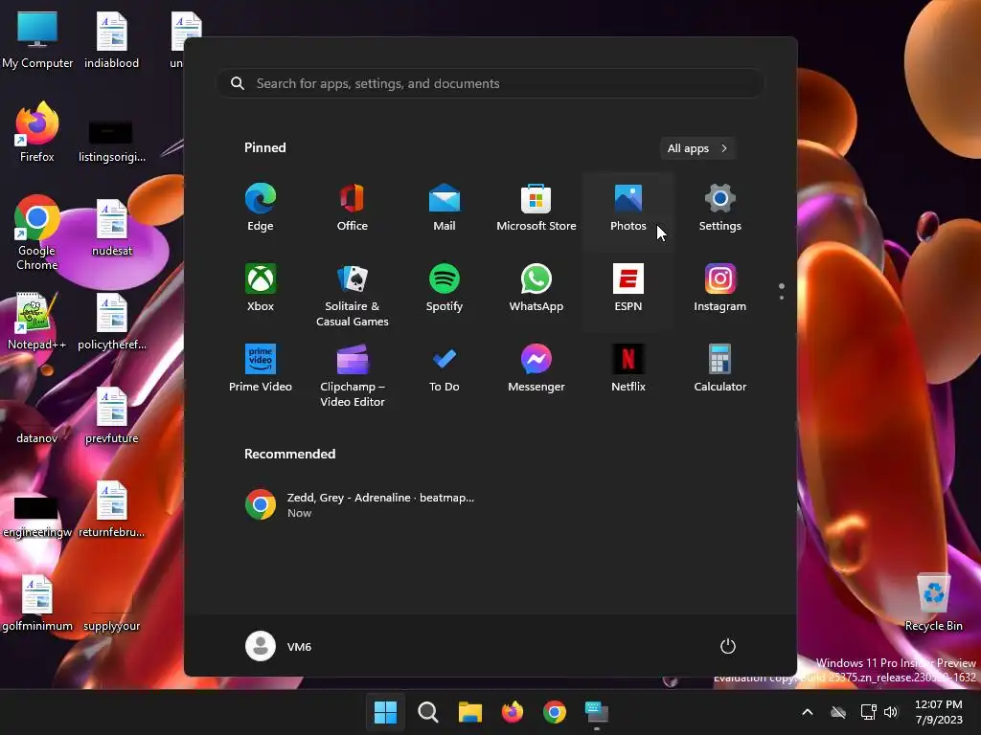Click the Windows Start button on taskbar

(x=385, y=712)
